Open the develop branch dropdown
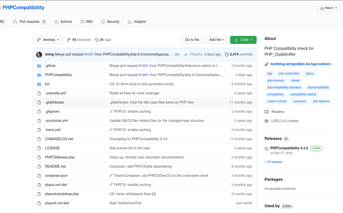 [x=48, y=40]
